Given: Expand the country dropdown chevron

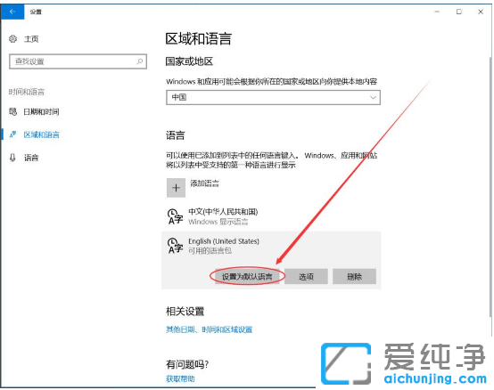Looking at the screenshot, I should pyautogui.click(x=373, y=98).
